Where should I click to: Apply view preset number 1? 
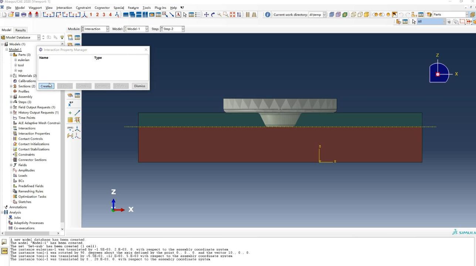tap(91, 15)
